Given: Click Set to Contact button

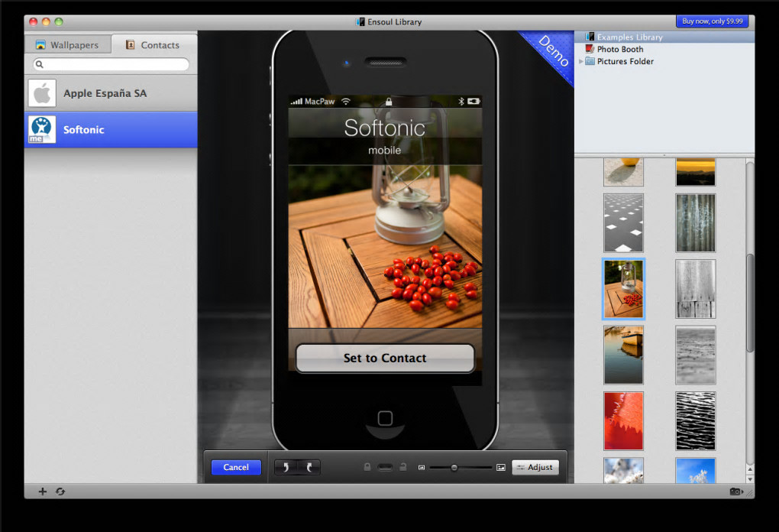Looking at the screenshot, I should click(385, 358).
